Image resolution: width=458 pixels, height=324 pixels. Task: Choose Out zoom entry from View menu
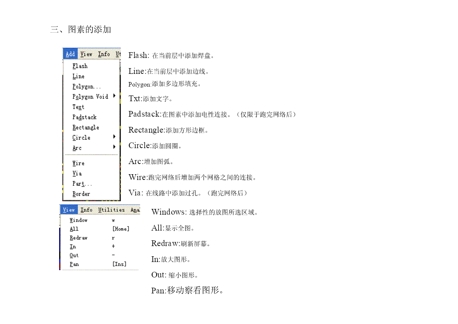(x=100, y=255)
